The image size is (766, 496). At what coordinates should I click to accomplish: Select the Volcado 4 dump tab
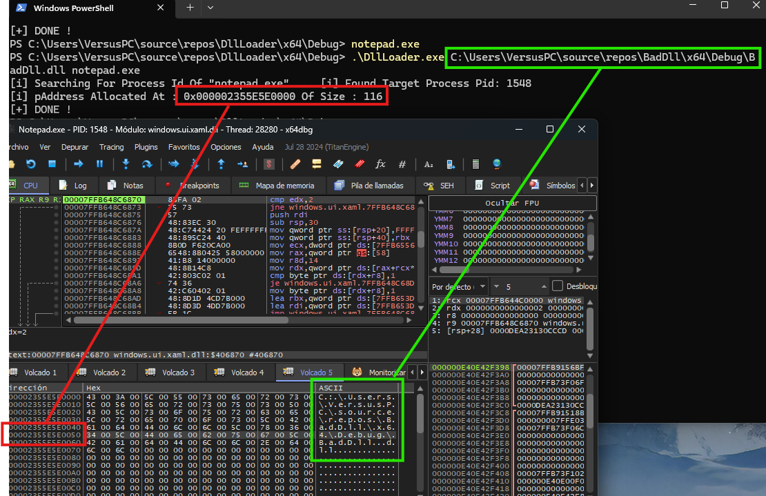pyautogui.click(x=240, y=373)
